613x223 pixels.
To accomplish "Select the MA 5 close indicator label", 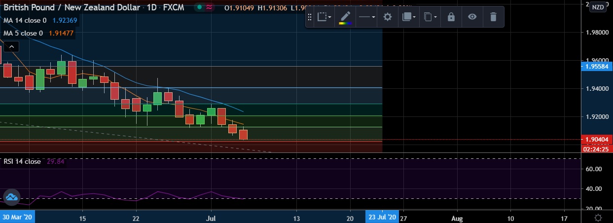I will (x=23, y=33).
